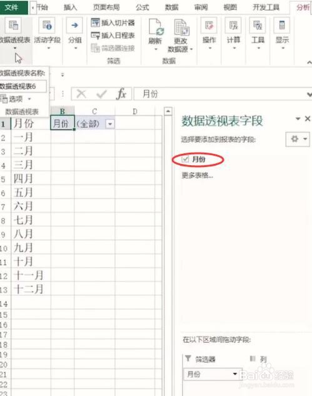Open the field pane options arrow
Image resolution: width=312 pixels, height=396 pixels.
click(x=298, y=119)
